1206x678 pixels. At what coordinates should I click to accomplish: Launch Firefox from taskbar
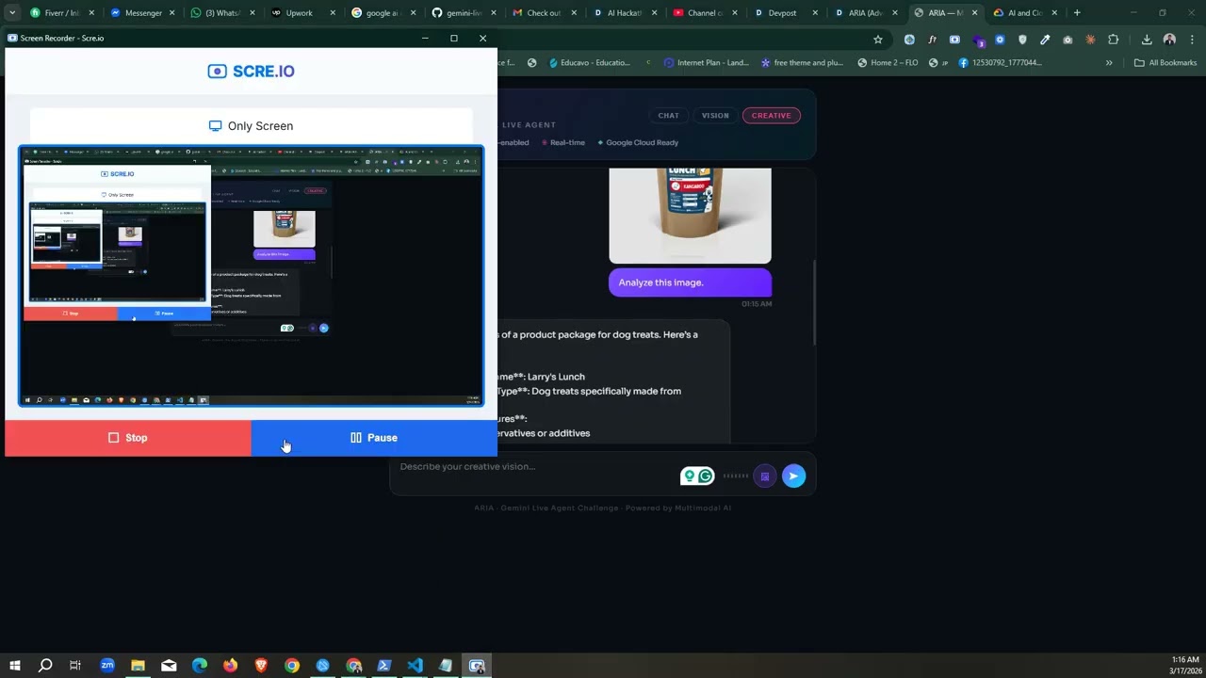point(231,666)
